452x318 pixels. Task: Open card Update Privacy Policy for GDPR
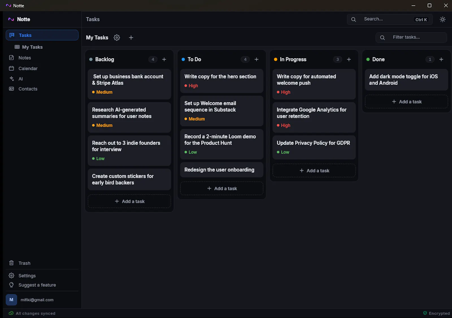[x=314, y=147]
